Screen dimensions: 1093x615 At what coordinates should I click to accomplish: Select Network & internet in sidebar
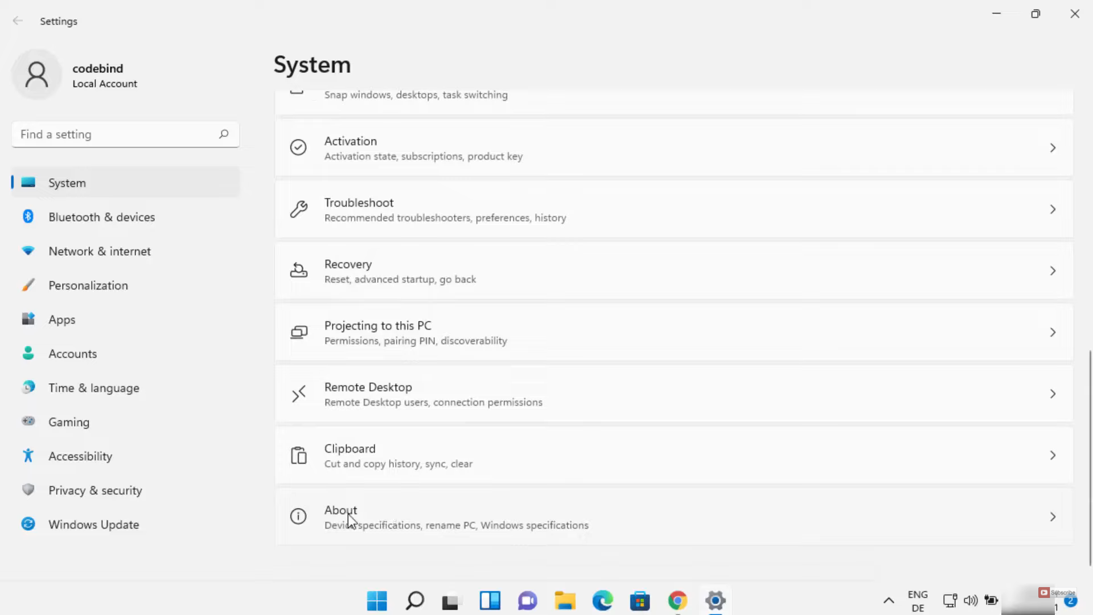tap(100, 251)
